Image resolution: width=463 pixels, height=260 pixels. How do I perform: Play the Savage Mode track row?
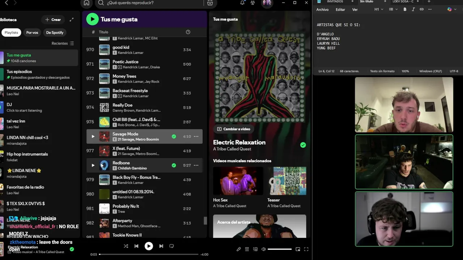[93, 136]
